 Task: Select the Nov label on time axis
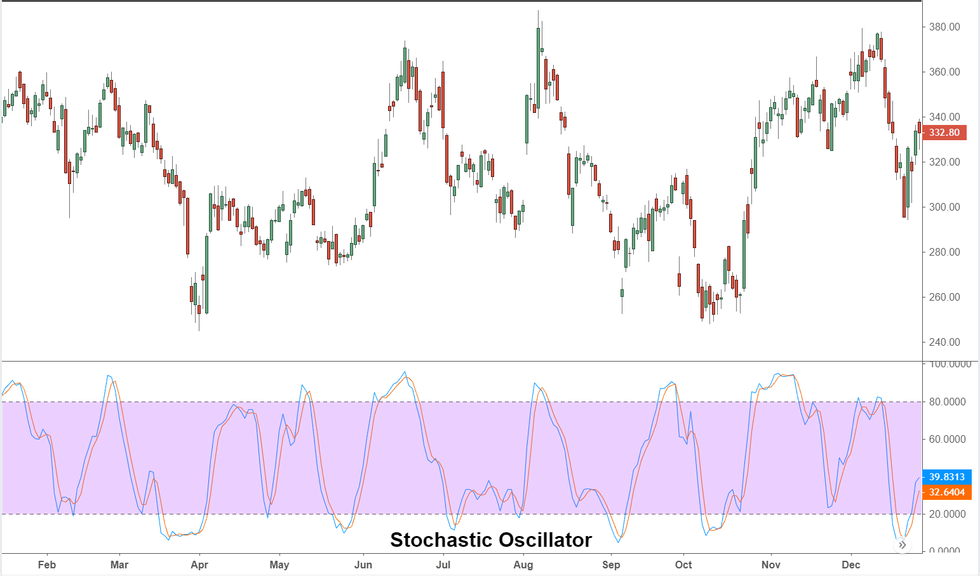(x=771, y=565)
